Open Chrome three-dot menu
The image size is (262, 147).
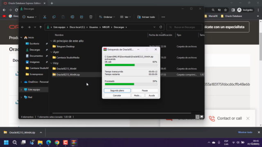coord(258,10)
